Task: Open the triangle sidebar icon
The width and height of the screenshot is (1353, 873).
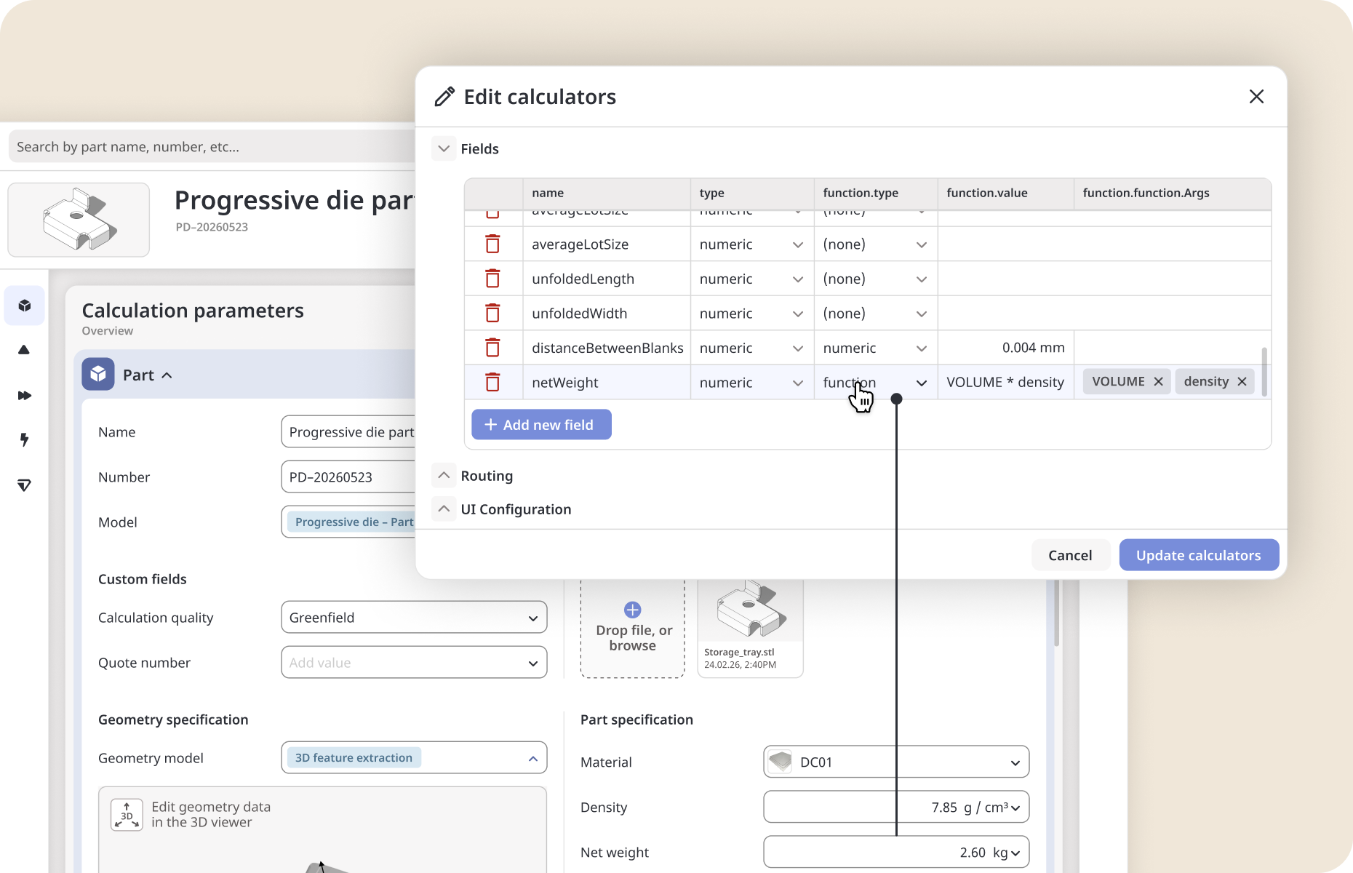Action: [24, 350]
